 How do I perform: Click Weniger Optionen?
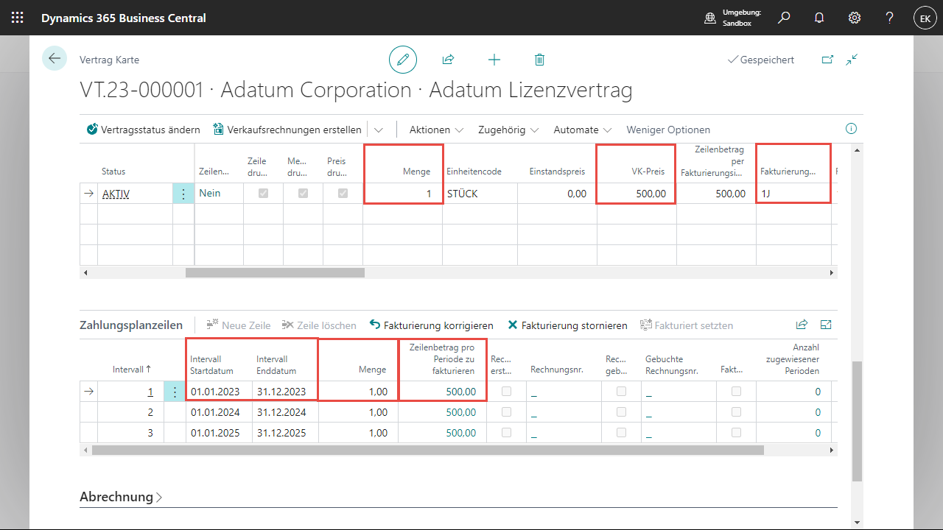tap(668, 130)
